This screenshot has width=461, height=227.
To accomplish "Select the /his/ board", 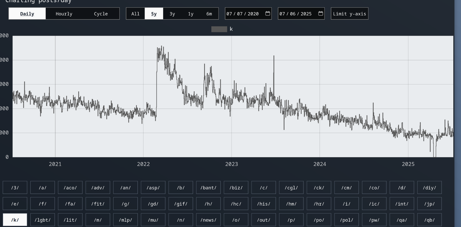I will 264,204.
